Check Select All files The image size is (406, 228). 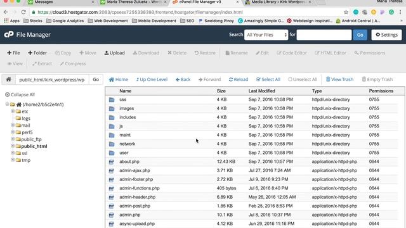pos(268,79)
